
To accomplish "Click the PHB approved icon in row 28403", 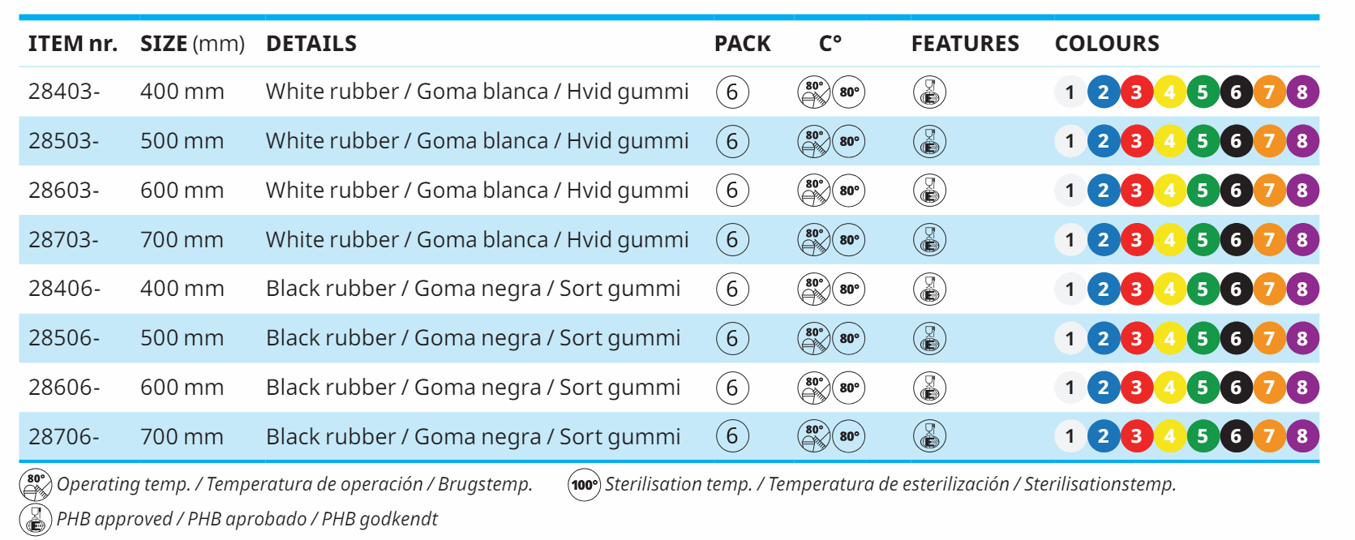I will [x=929, y=92].
